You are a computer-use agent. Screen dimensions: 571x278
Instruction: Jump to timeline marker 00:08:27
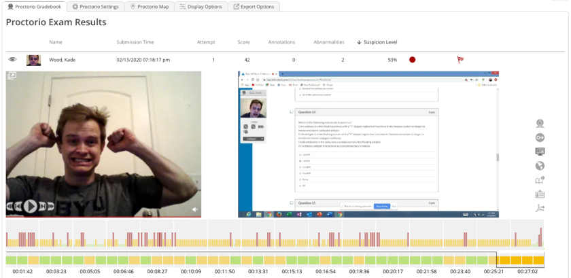click(x=157, y=272)
